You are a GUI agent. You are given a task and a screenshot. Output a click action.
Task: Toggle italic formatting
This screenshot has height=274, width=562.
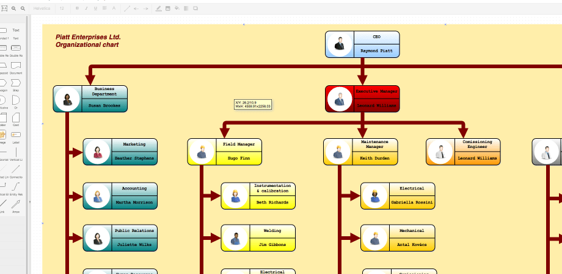(x=86, y=8)
